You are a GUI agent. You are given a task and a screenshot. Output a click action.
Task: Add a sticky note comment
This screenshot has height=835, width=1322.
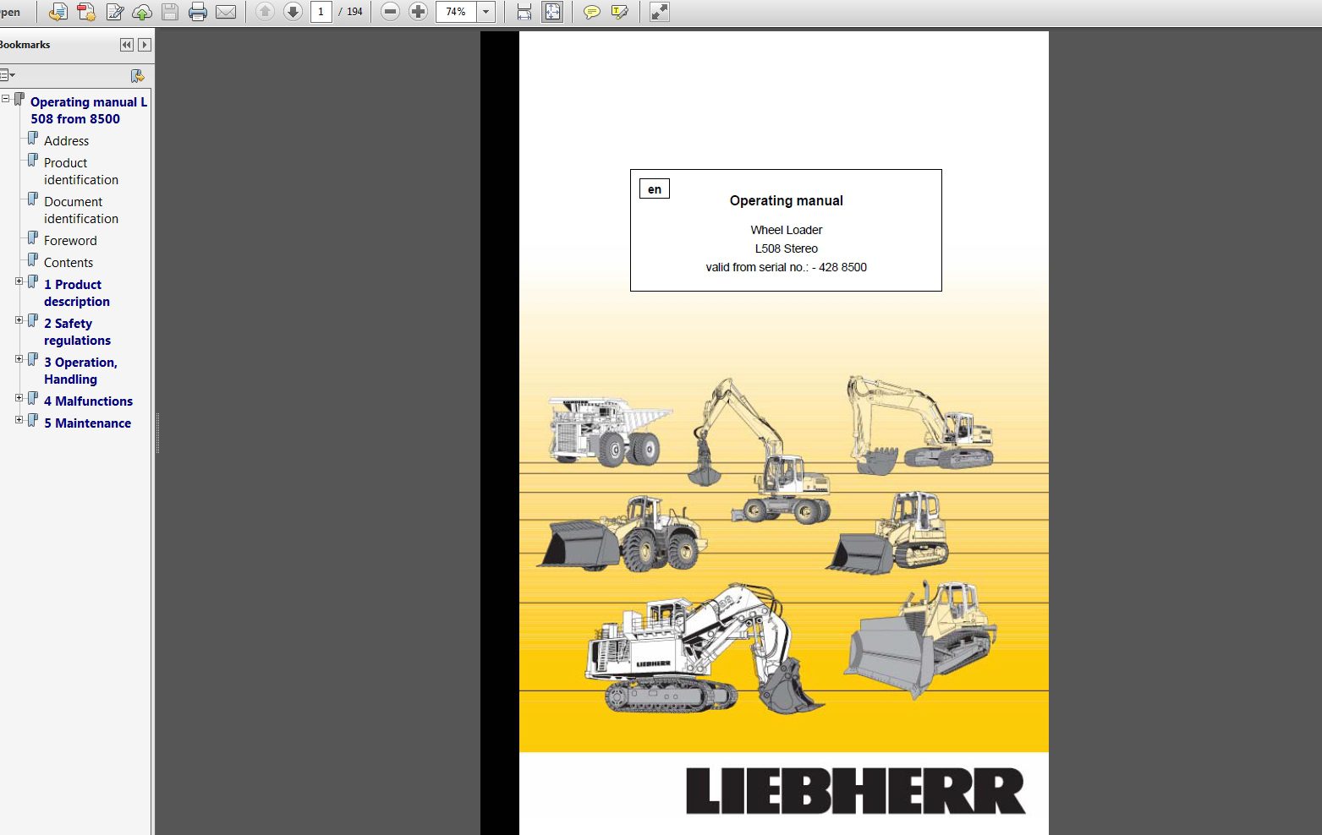(592, 12)
